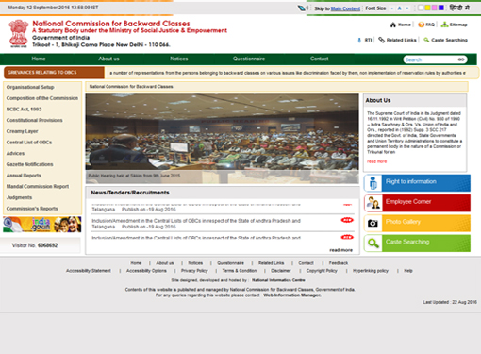Focus the Search input field
This screenshot has height=354, width=481.
[430, 59]
